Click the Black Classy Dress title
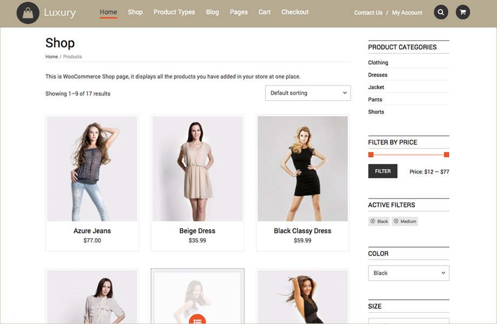 pos(303,231)
